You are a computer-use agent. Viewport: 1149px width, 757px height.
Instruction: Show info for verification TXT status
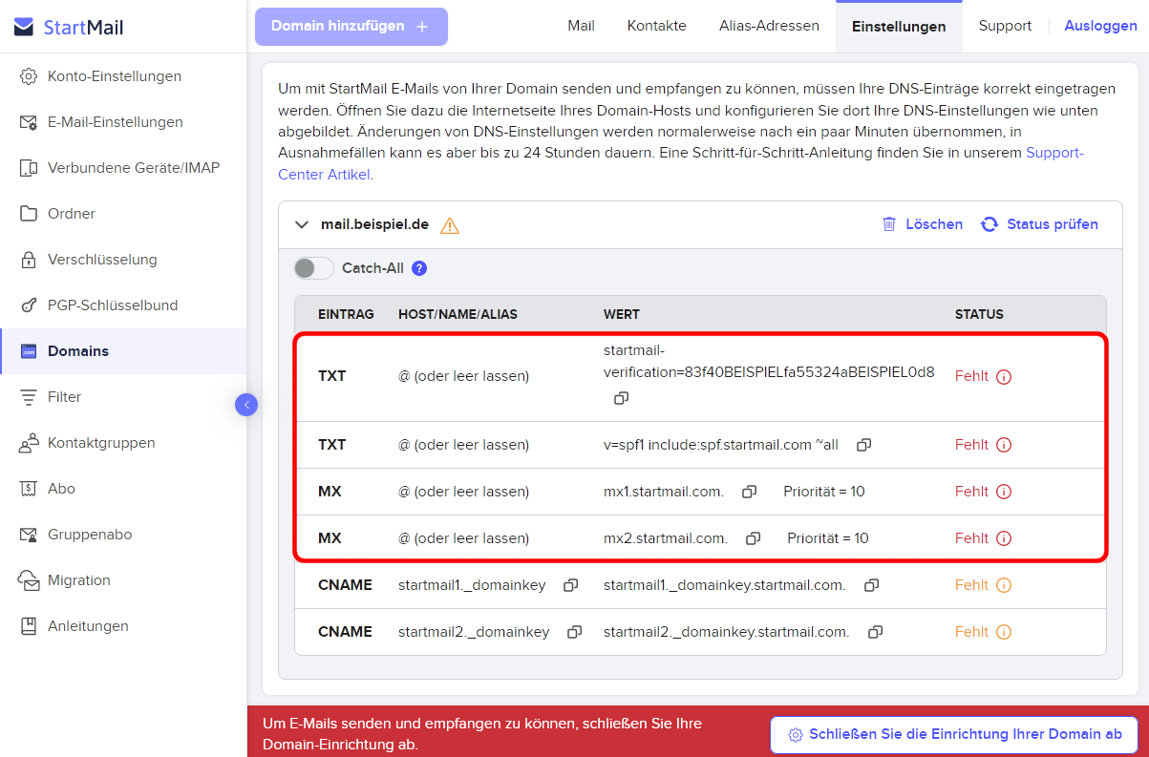(1004, 376)
